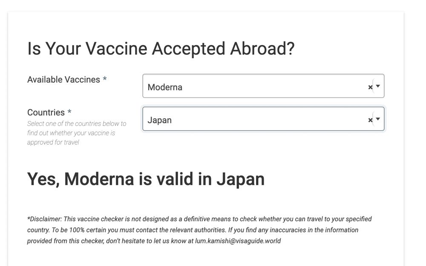Click the Countries field label
426x266 pixels.
[46, 112]
